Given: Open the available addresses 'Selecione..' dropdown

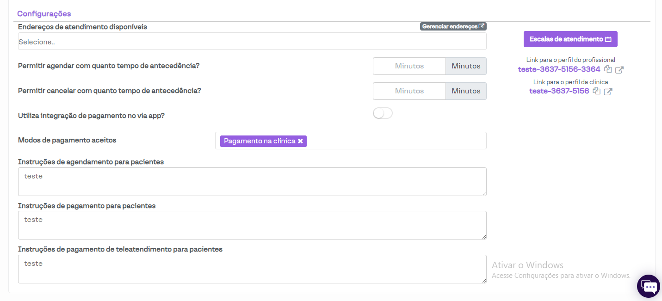Looking at the screenshot, I should [252, 42].
